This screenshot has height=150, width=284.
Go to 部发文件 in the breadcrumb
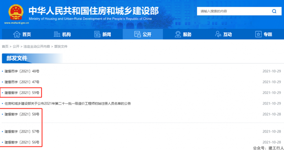(x=61, y=47)
